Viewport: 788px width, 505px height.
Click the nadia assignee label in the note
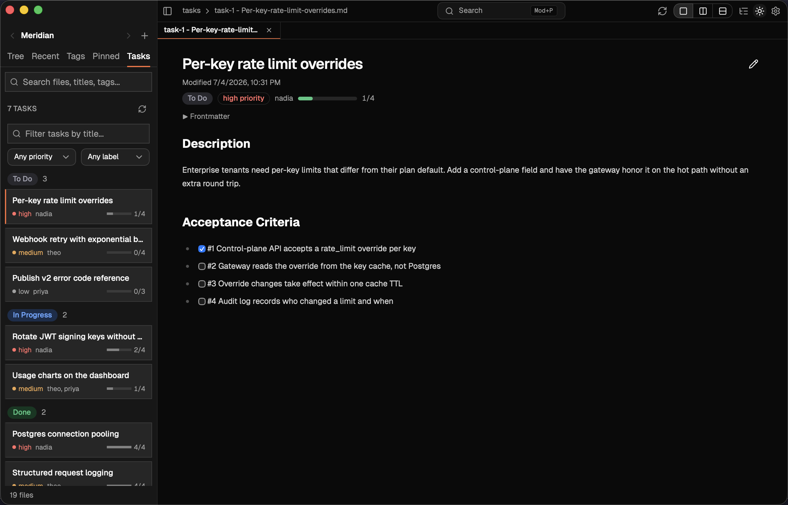pos(284,98)
